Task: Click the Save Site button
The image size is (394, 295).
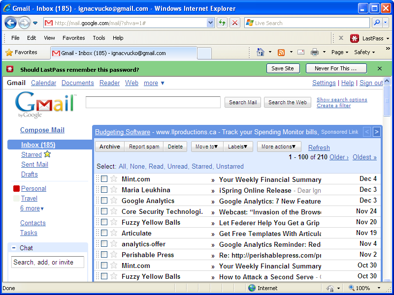Action: (x=283, y=68)
